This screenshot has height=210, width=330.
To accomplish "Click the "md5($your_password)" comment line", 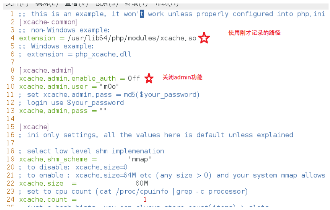I will 109,95.
